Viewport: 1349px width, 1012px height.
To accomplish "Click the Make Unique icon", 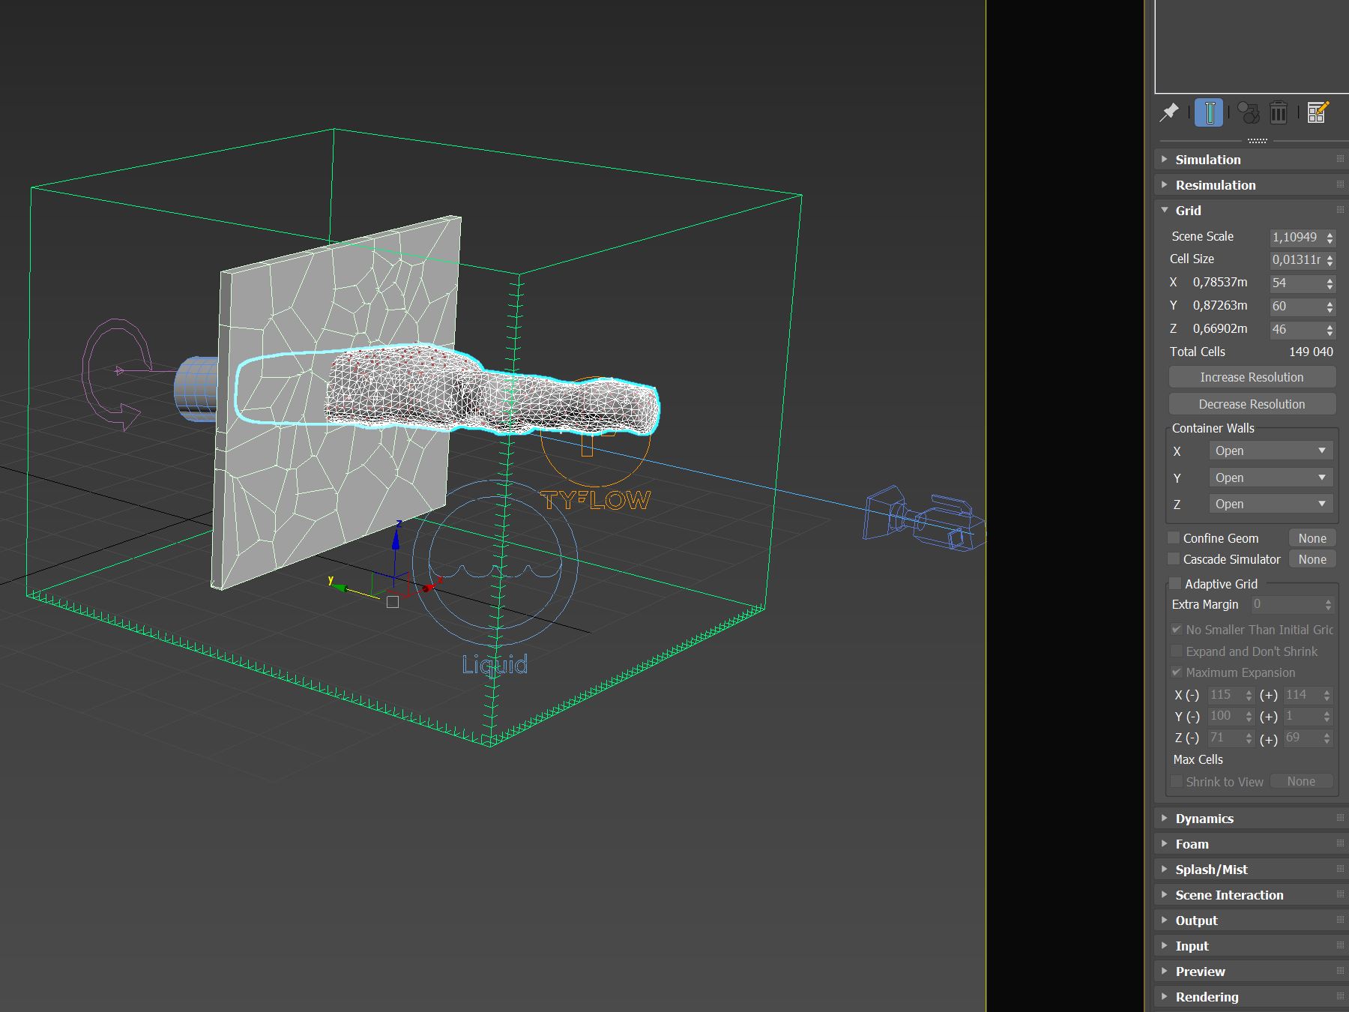I will [1248, 112].
